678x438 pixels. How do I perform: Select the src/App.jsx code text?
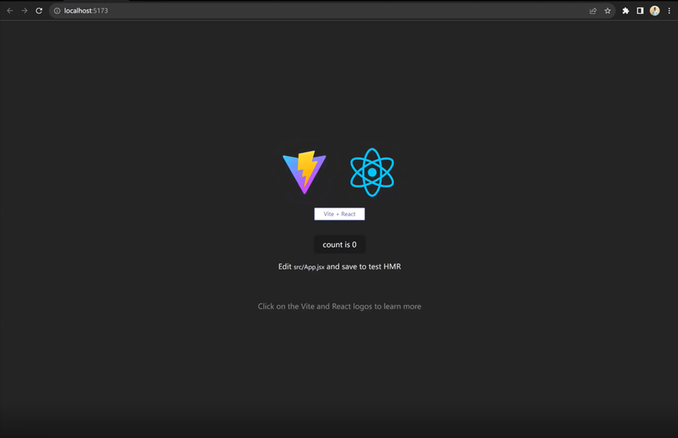point(309,267)
